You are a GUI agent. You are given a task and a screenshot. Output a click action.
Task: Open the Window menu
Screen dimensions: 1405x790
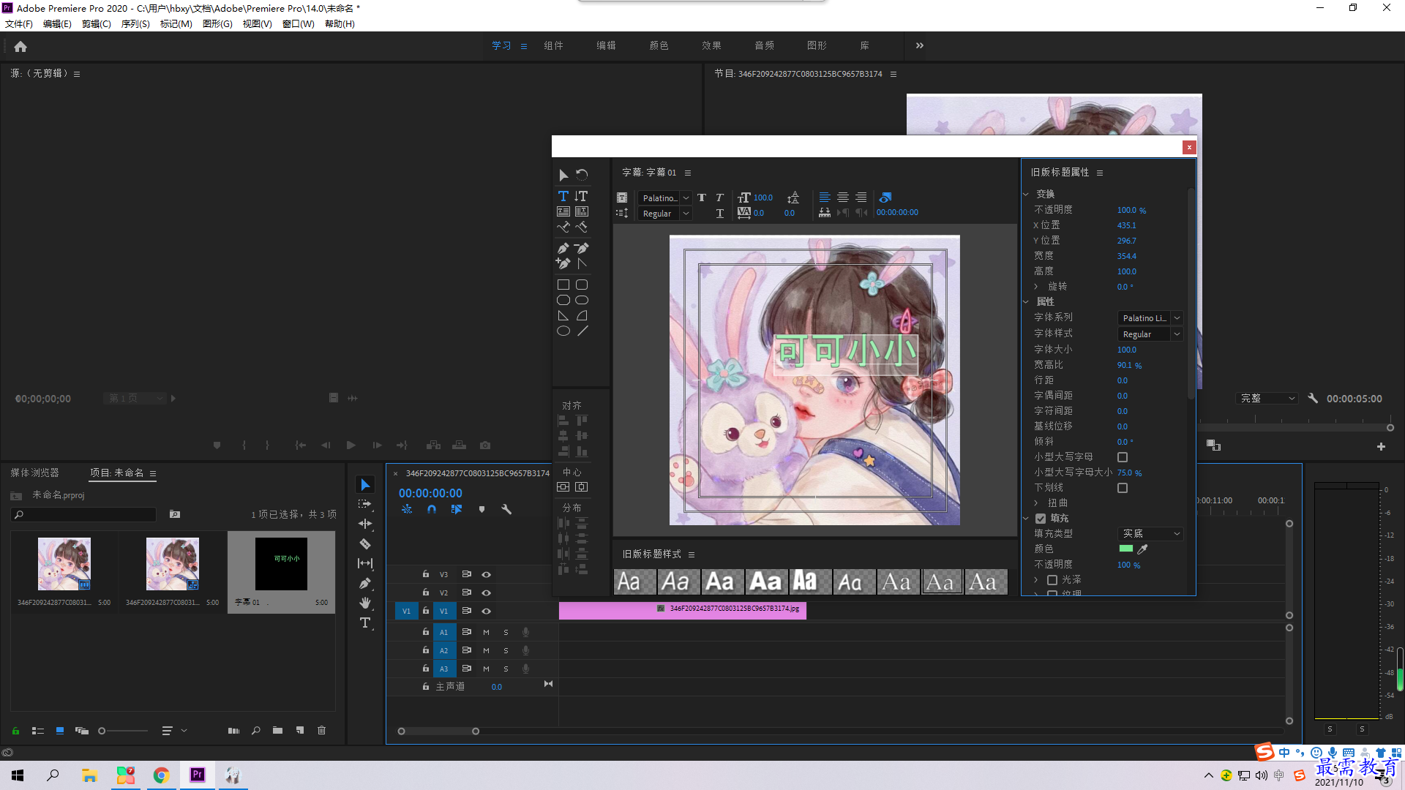(299, 24)
